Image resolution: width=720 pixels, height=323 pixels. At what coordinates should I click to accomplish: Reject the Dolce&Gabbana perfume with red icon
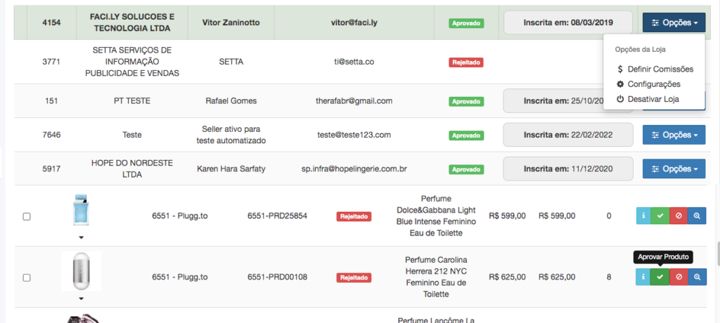tap(679, 216)
